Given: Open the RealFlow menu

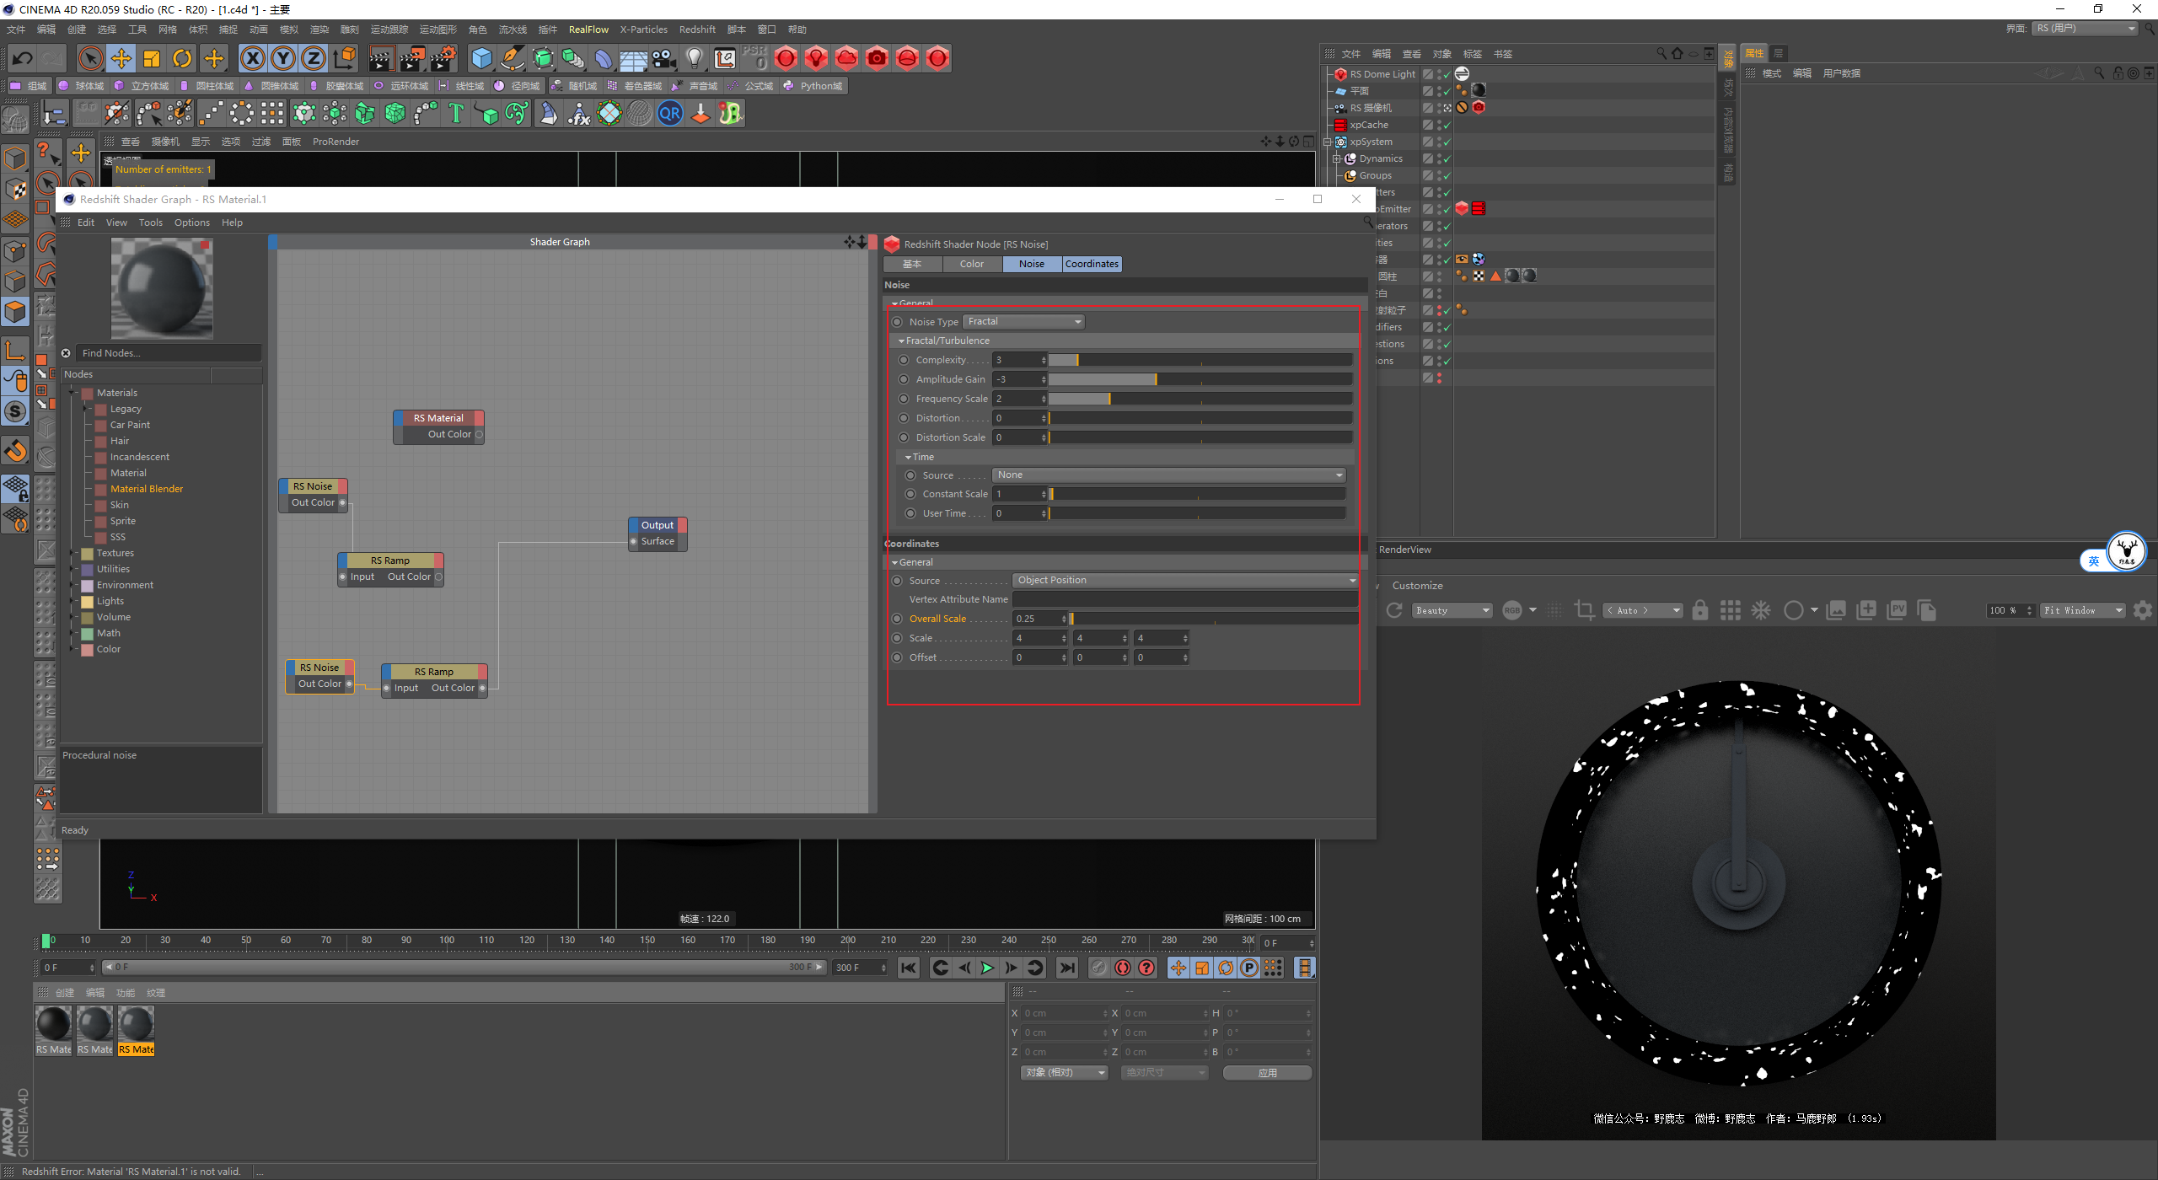Looking at the screenshot, I should click(588, 29).
